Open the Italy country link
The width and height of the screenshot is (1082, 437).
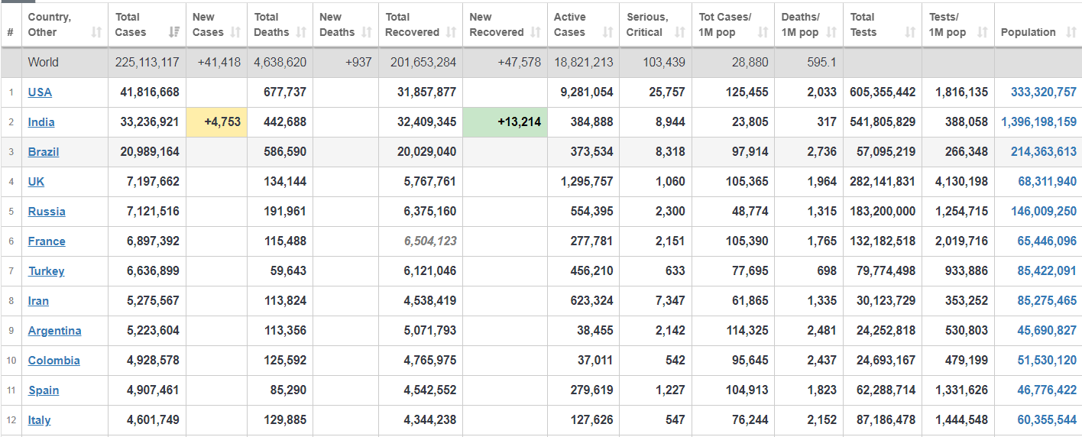tap(40, 419)
